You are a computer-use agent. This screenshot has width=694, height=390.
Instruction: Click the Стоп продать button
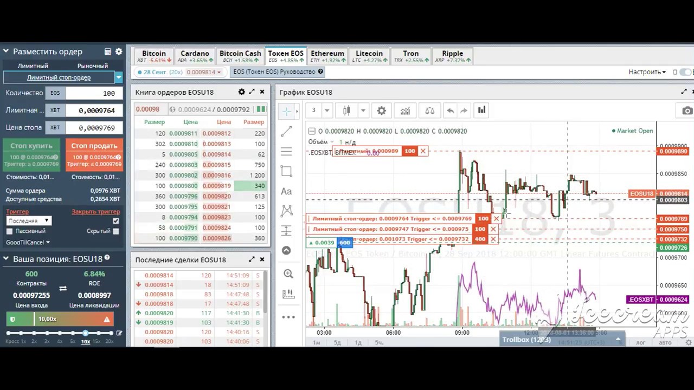pyautogui.click(x=94, y=154)
